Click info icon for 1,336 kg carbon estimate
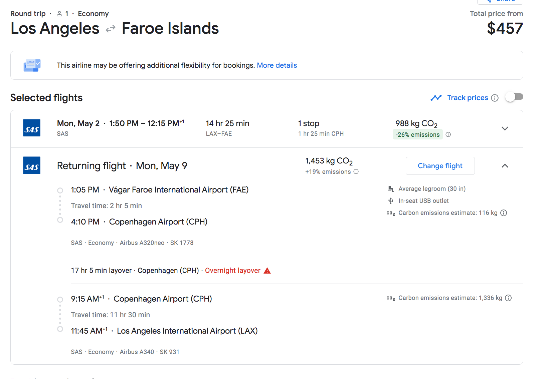This screenshot has width=535, height=379. (508, 298)
